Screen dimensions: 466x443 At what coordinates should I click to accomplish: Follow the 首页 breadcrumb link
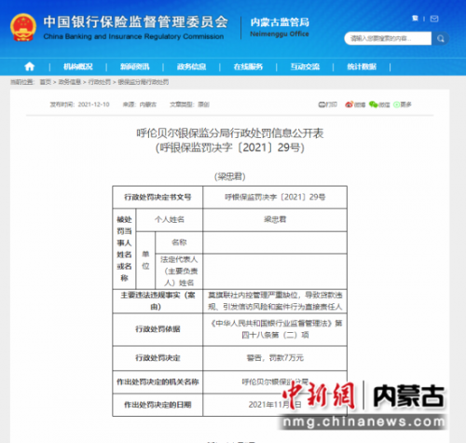(46, 82)
